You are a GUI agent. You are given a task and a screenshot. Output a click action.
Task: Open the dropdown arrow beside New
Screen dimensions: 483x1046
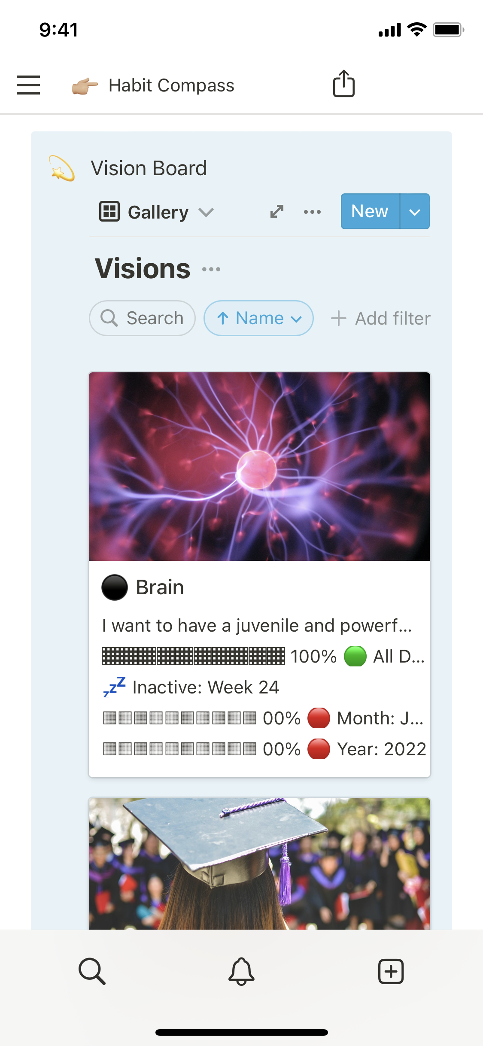415,212
